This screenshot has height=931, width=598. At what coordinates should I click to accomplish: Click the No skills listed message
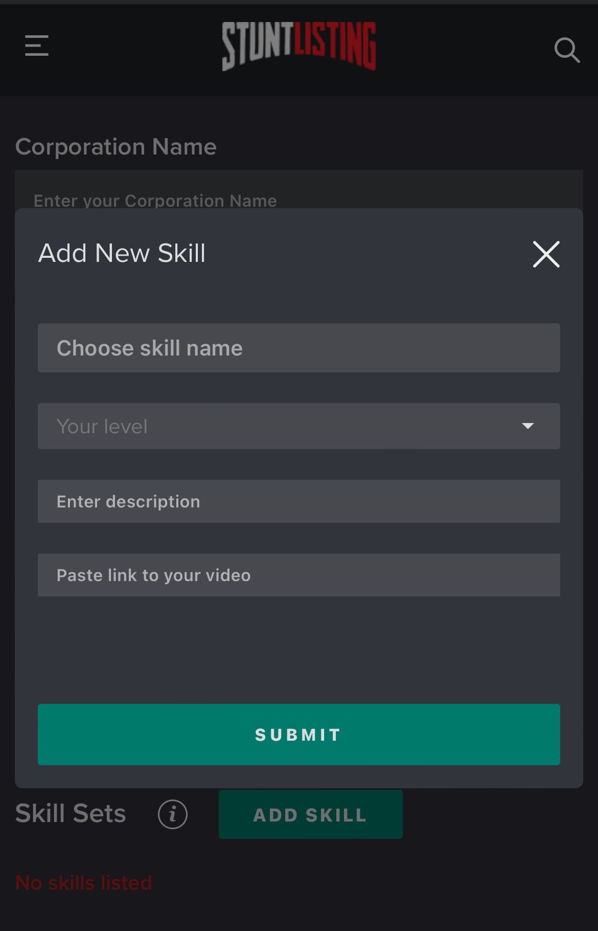[x=84, y=883]
